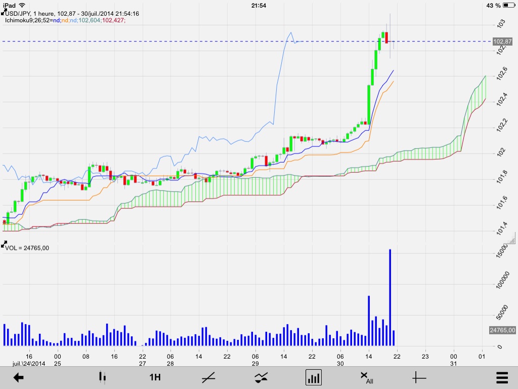The width and height of the screenshot is (518, 389).
Task: Delete all drawings with X All
Action: click(x=366, y=377)
